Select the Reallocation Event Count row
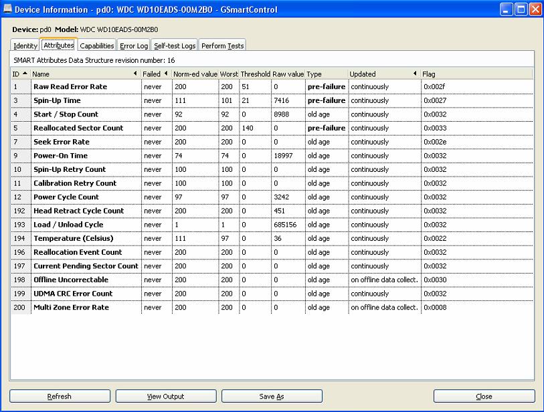The height and width of the screenshot is (412, 544). (272, 252)
